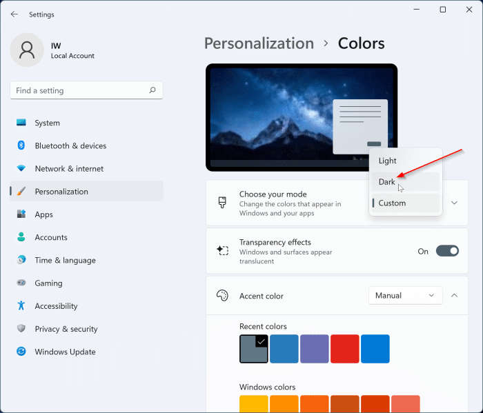The image size is (483, 413).
Task: Select Custom mode option
Action: click(406, 203)
